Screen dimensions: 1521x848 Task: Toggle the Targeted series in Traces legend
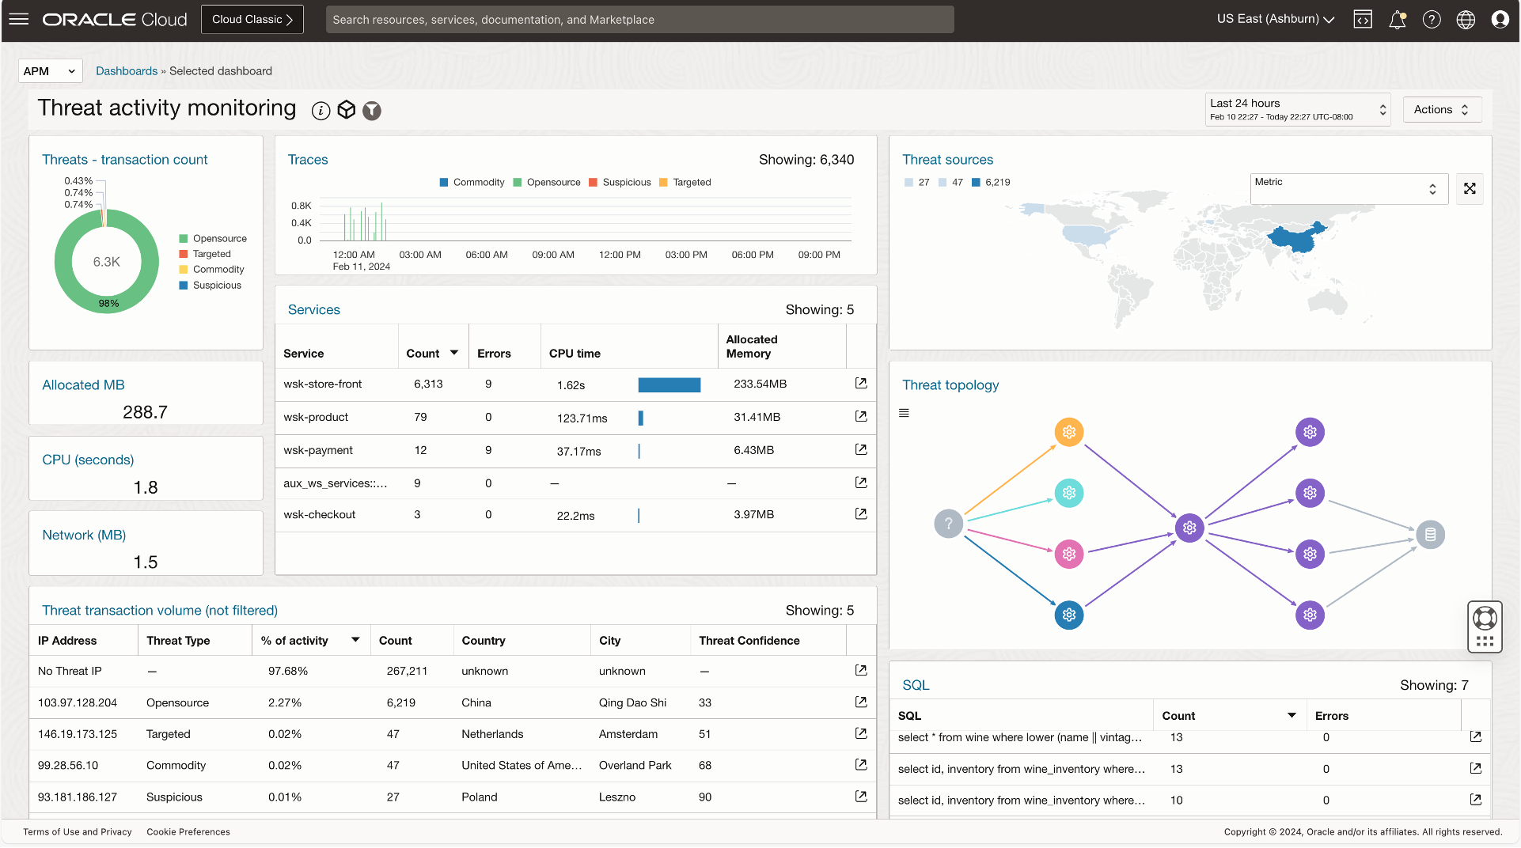click(685, 183)
